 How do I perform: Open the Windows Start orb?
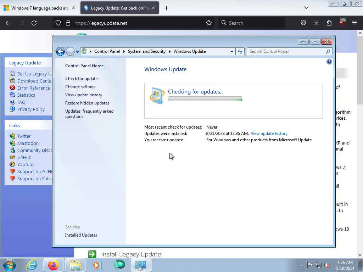(10, 265)
